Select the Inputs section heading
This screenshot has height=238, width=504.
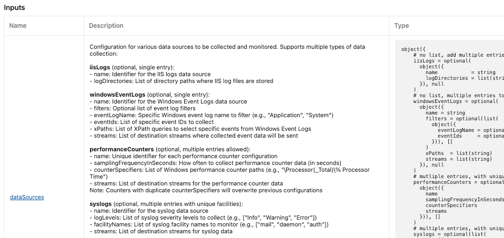14,8
